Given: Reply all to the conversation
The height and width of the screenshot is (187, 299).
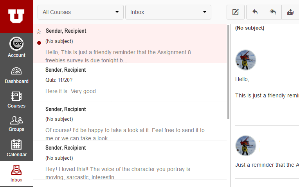Looking at the screenshot, I should (x=273, y=12).
